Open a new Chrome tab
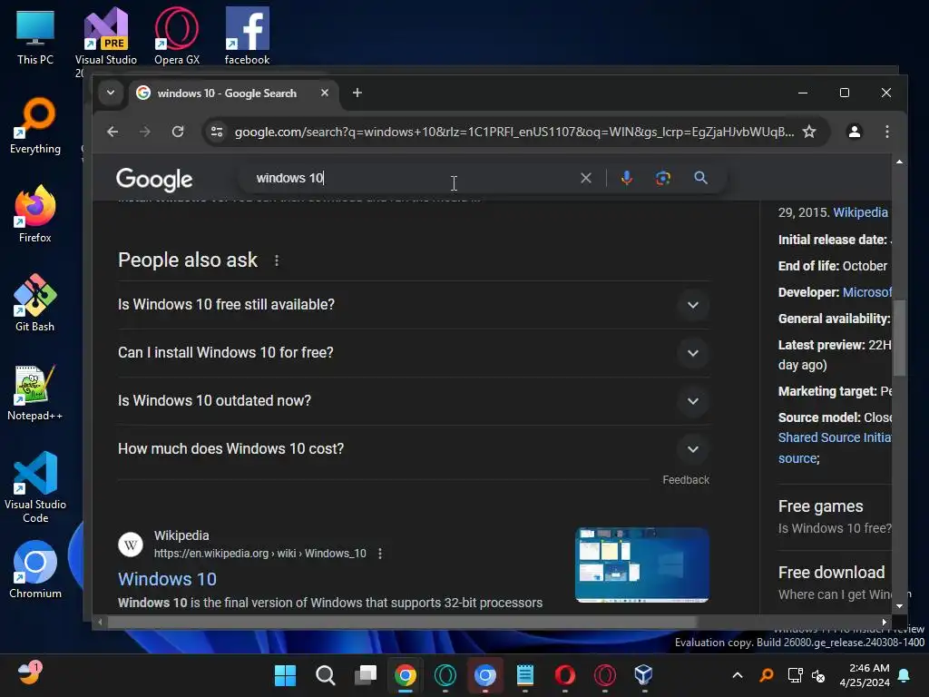Viewport: 929px width, 697px height. (x=357, y=93)
